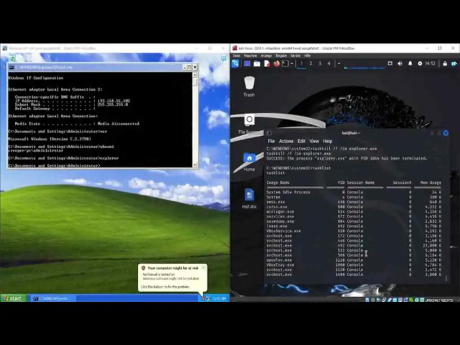Open the Geräte menu in VirtualBox
460x345 pixels.
coord(296,56)
